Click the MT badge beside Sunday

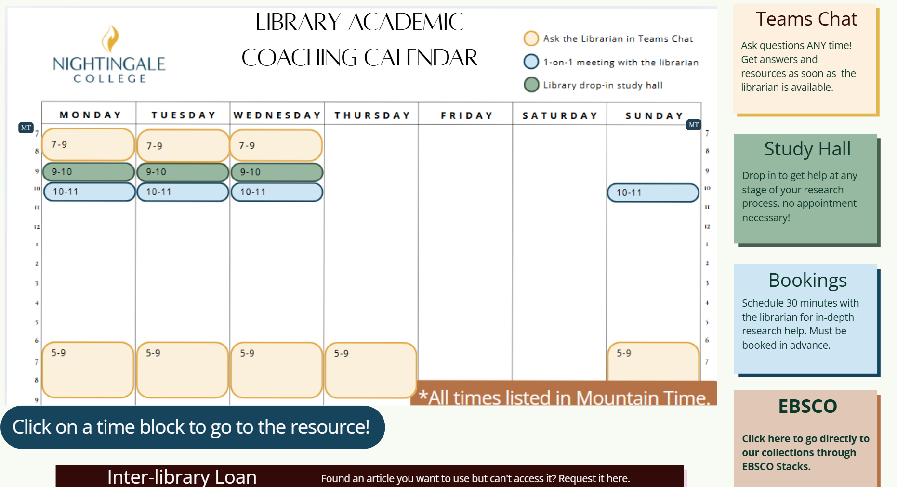pyautogui.click(x=693, y=125)
